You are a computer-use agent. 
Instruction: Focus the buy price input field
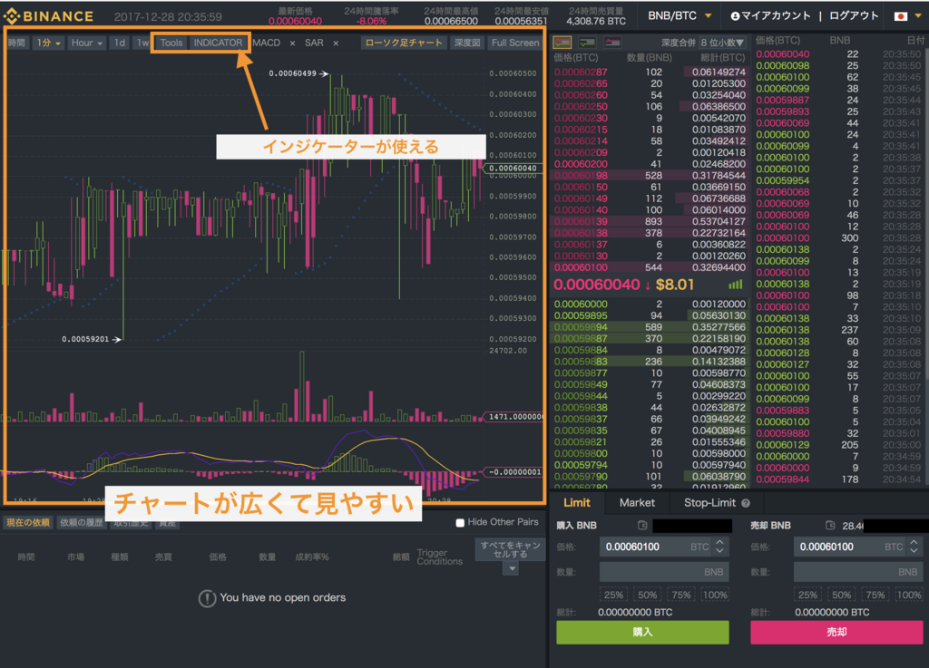(664, 547)
